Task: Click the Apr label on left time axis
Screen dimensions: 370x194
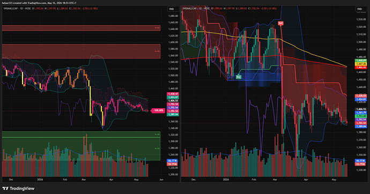Action: click(112, 180)
